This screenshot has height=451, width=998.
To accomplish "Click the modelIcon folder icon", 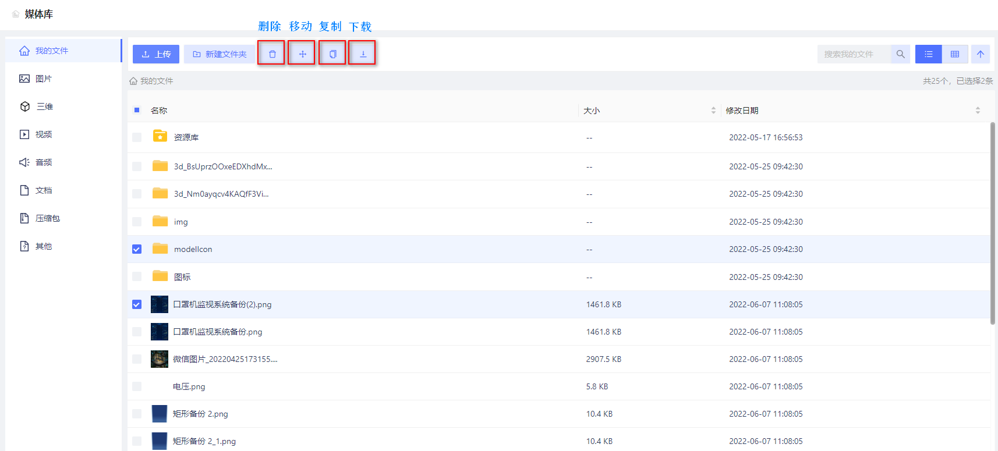I will point(160,248).
